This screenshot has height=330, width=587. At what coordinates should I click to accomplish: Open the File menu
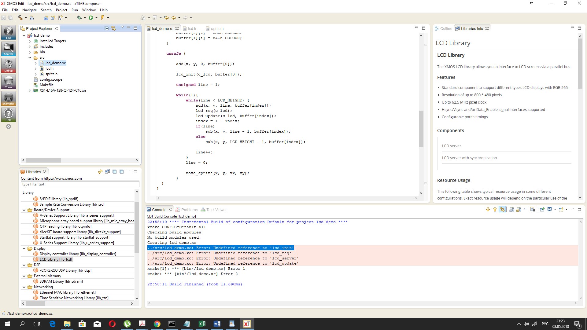5,10
